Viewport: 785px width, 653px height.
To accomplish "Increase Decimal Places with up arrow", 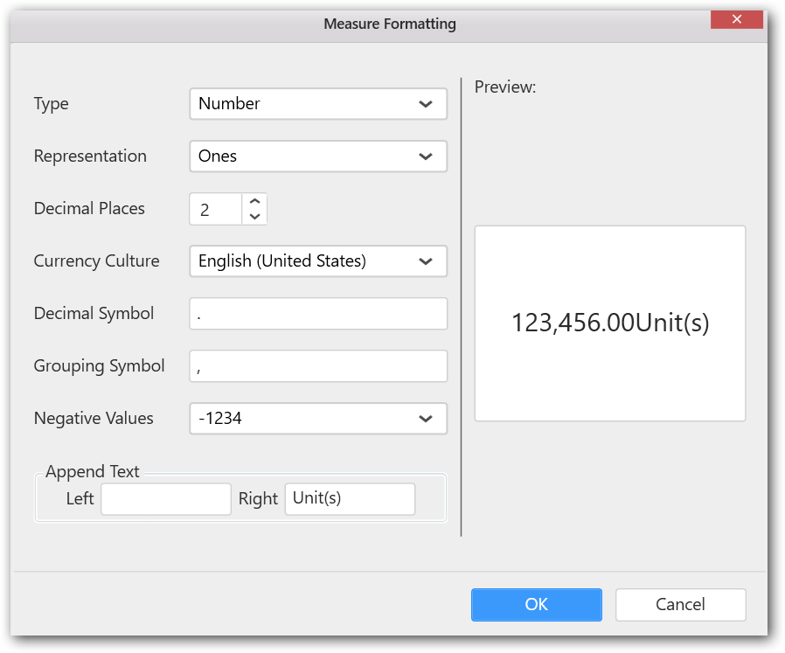I will pyautogui.click(x=254, y=201).
